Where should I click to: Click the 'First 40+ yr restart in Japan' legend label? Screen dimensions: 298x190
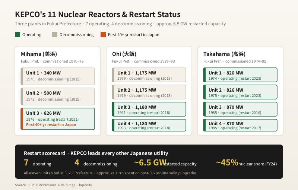[134, 35]
